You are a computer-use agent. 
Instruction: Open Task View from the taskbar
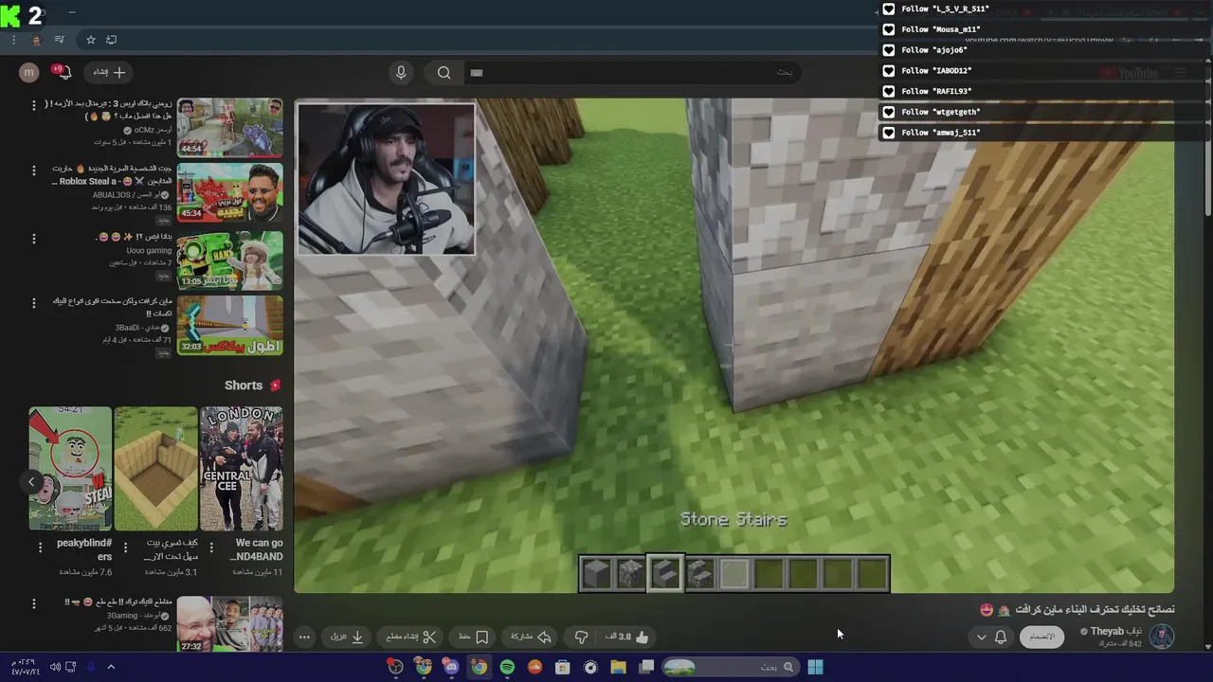[x=646, y=667]
